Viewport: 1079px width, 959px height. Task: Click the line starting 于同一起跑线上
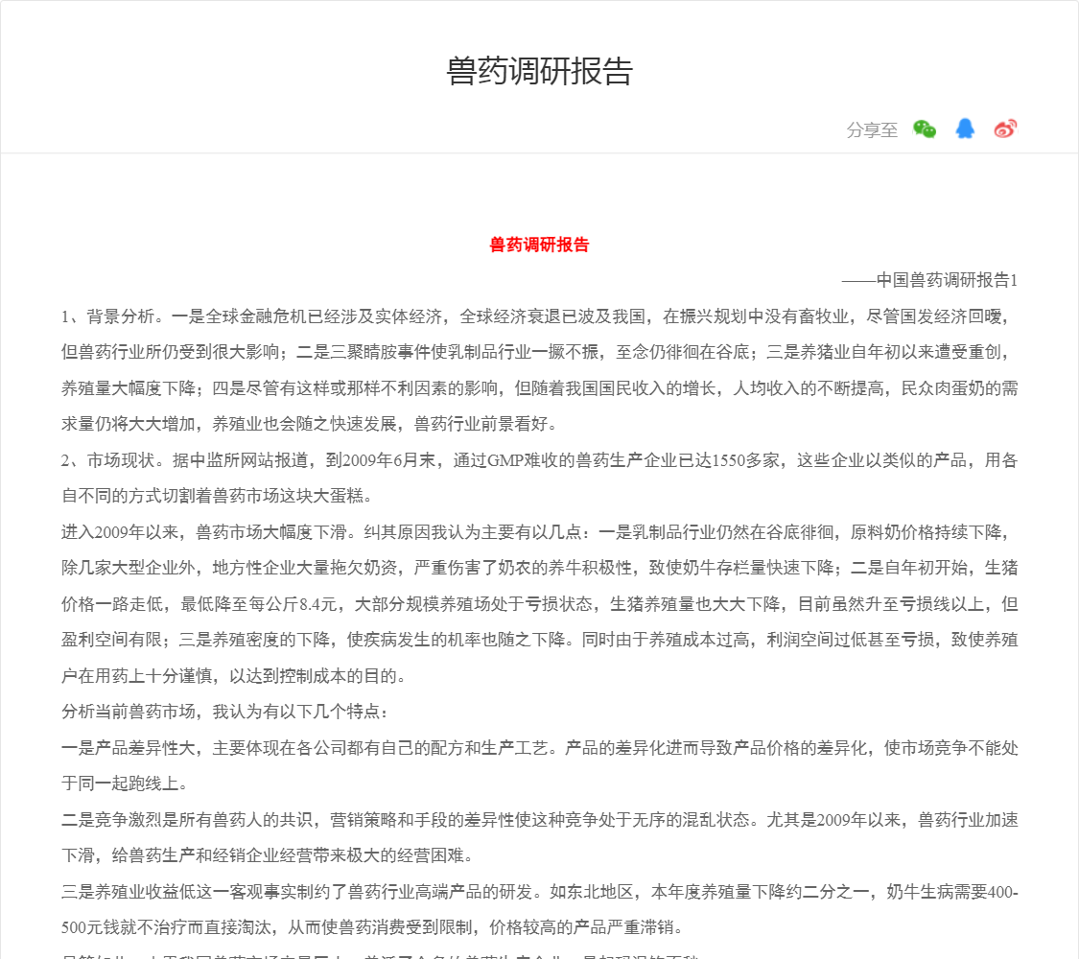(126, 784)
